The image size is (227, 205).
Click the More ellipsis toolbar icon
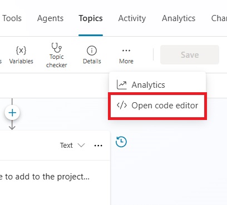click(126, 51)
